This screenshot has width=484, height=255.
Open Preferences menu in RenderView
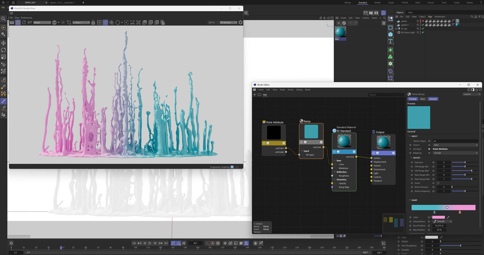tap(26, 18)
